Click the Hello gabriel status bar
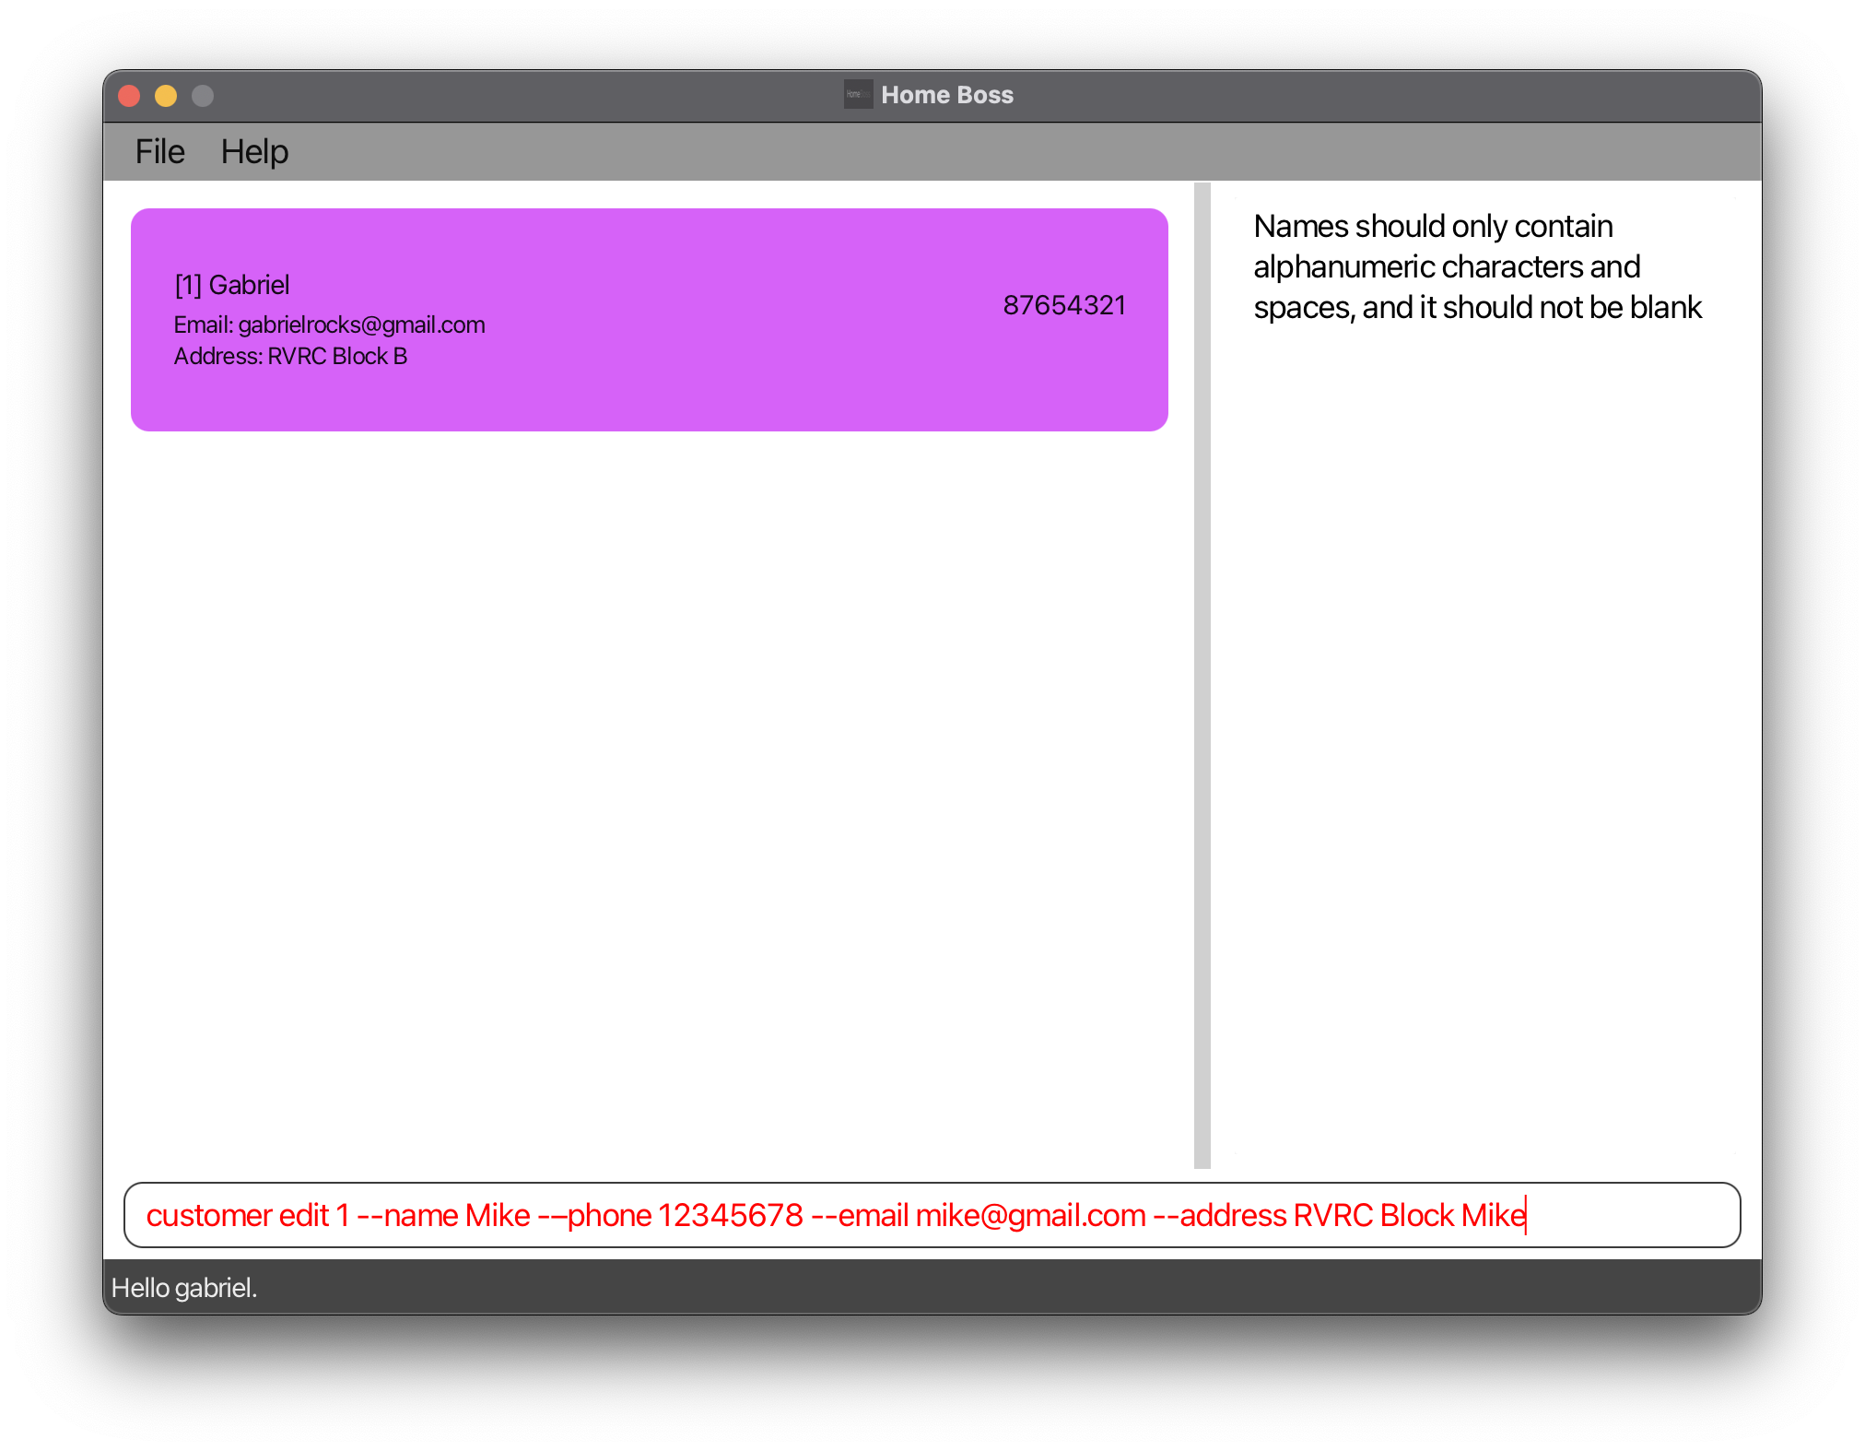1865x1451 pixels. [184, 1288]
